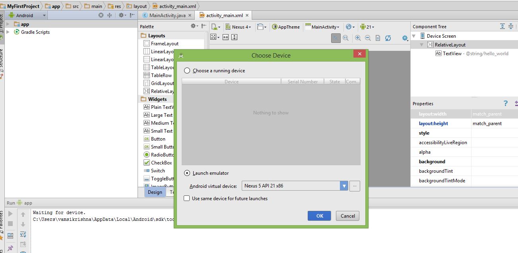Hide the Palette panel
This screenshot has height=253, width=518.
[x=204, y=26]
